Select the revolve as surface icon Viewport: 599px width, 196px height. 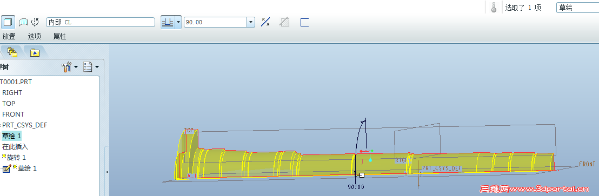pyautogui.click(x=24, y=22)
